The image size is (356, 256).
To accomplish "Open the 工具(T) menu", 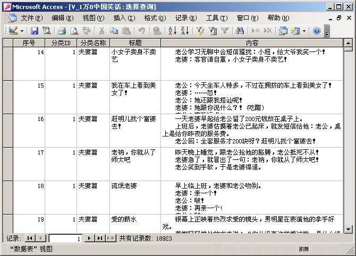I will 217,18.
